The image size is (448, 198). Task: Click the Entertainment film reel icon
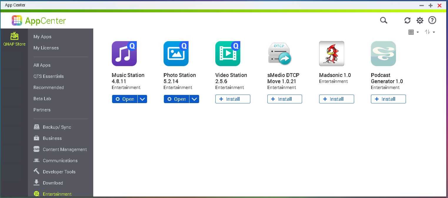point(36,194)
